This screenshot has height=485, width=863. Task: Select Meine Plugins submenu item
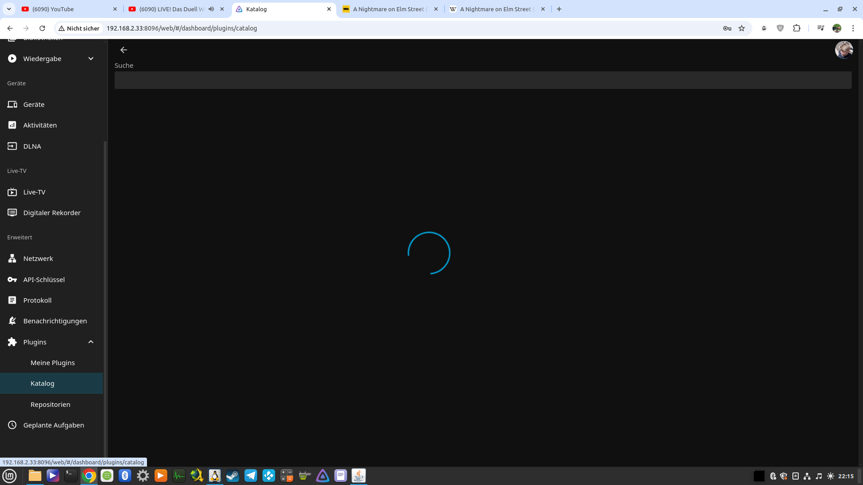click(x=53, y=363)
